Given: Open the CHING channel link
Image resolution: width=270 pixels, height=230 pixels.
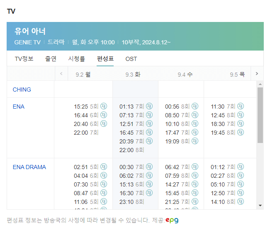Looking at the screenshot, I should tap(22, 90).
